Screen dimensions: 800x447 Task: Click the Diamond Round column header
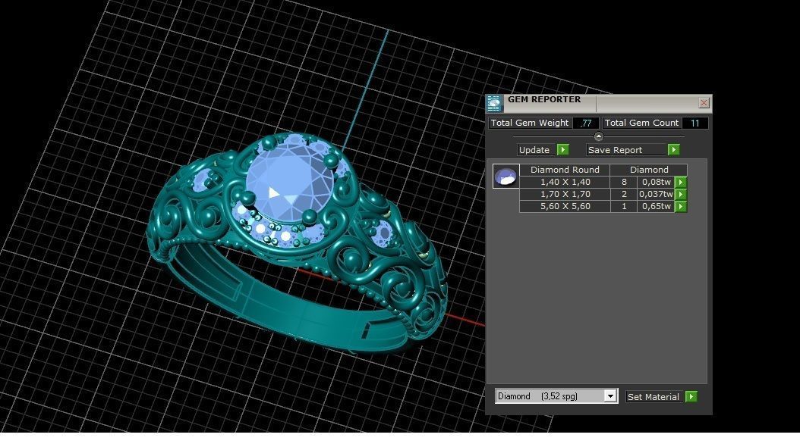565,170
